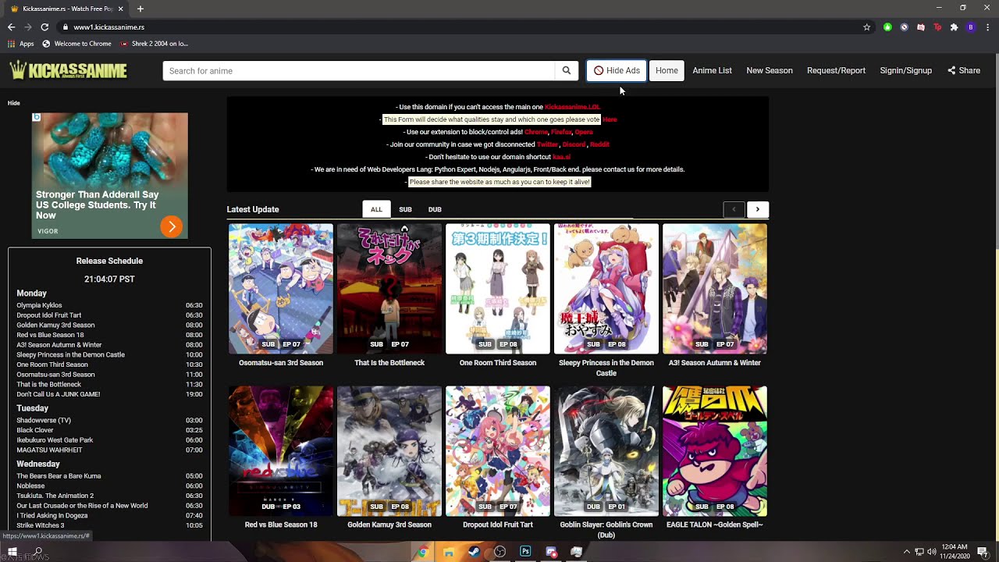Click the search magnifier icon button
The height and width of the screenshot is (562, 999).
tap(567, 70)
